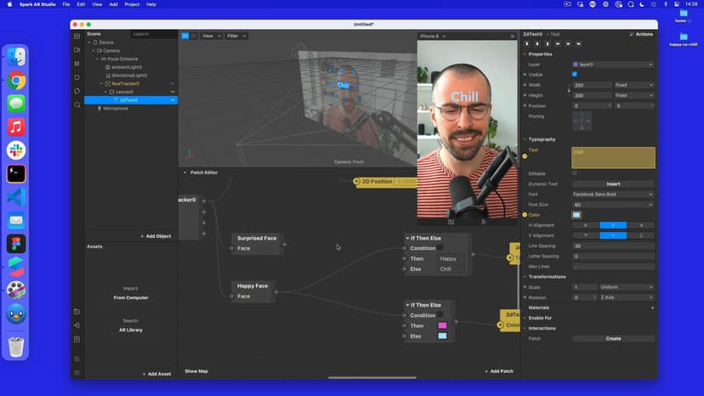Image resolution: width=704 pixels, height=396 pixels.
Task: Click the Add Object button
Action: [156, 235]
